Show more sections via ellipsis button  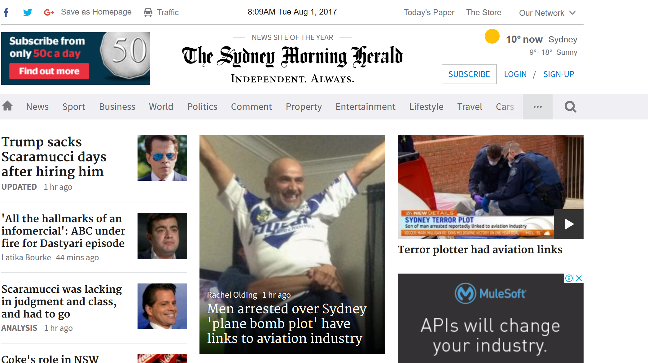point(538,107)
